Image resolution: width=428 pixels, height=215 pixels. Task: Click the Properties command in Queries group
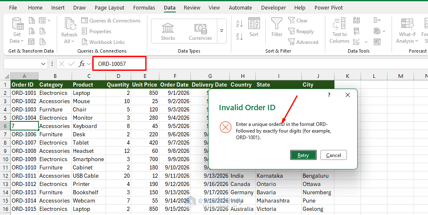pyautogui.click(x=96, y=31)
